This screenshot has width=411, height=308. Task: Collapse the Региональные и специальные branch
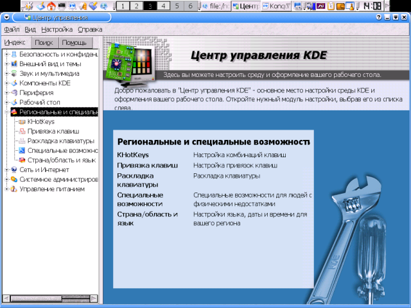(x=7, y=112)
